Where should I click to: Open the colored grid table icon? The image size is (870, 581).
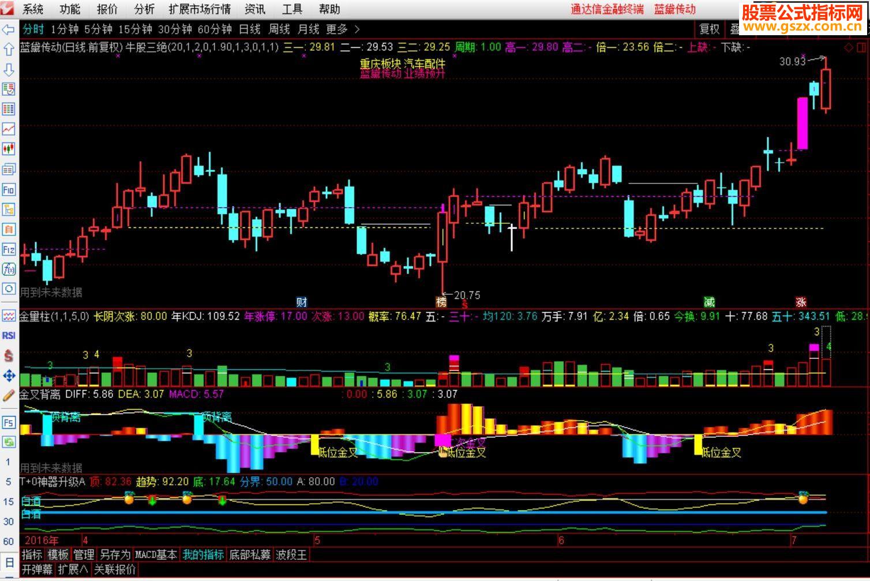(9, 110)
